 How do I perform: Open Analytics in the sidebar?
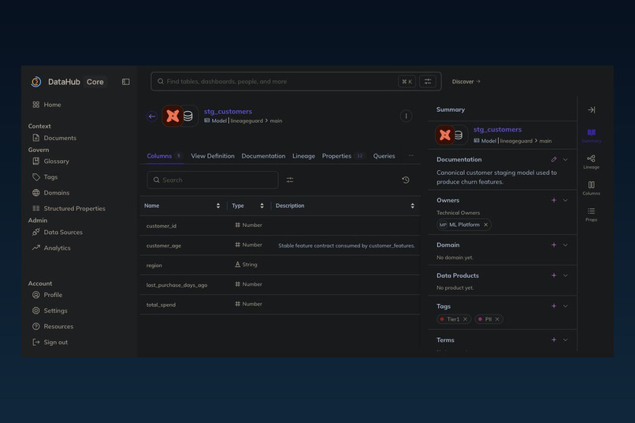tap(51, 247)
